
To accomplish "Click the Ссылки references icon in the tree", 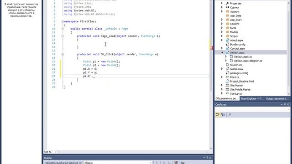I will [227, 7].
